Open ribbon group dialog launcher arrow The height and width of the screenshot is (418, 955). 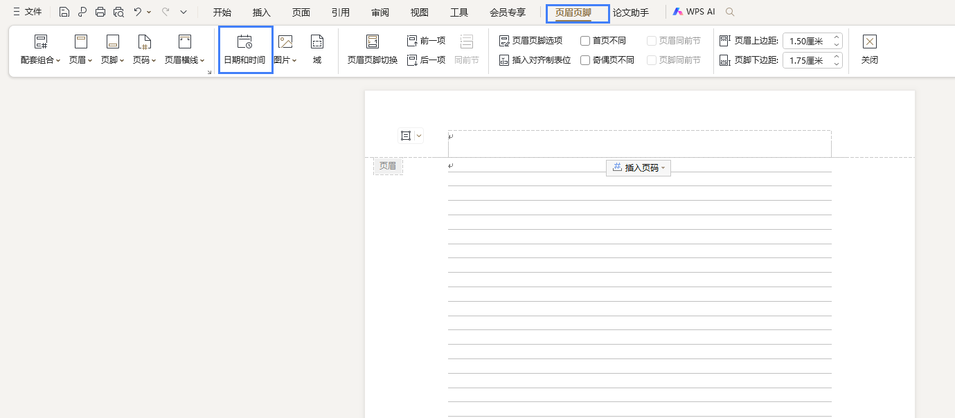209,72
